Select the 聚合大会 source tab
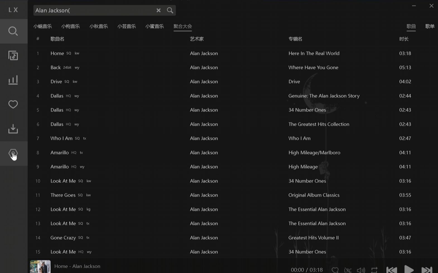This screenshot has width=438, height=273. click(183, 26)
